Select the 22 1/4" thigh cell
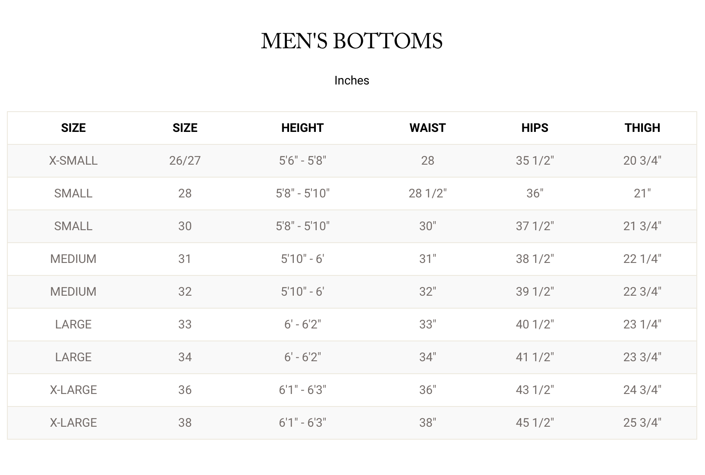This screenshot has width=705, height=475. [642, 259]
